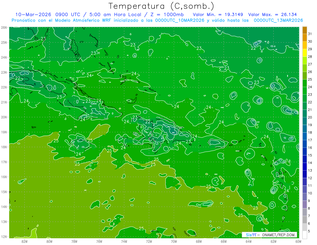Viewport: 317px width, 245px height.
Task: Click the "26N" latitude tick label
Action: tap(4, 27)
